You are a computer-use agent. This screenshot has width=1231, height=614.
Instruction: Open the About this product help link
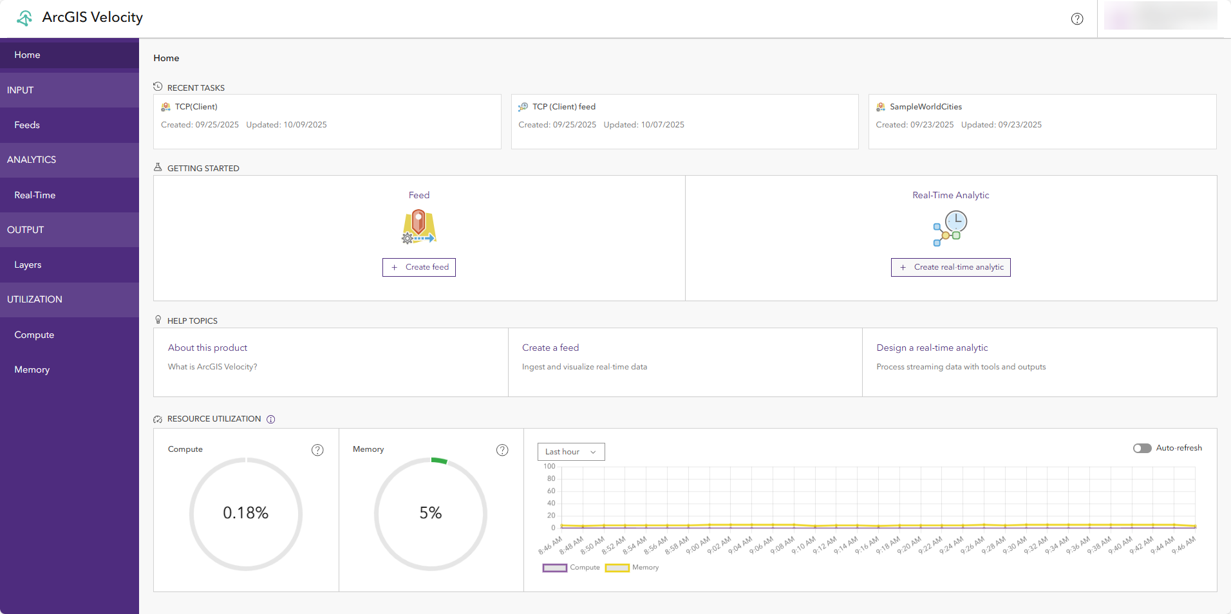207,348
